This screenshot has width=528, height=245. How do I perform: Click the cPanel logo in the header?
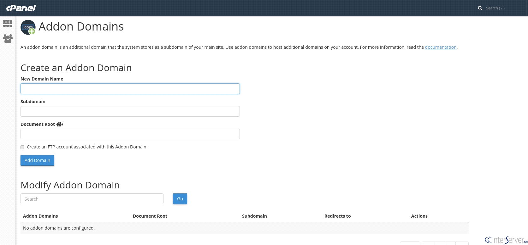coord(21,8)
